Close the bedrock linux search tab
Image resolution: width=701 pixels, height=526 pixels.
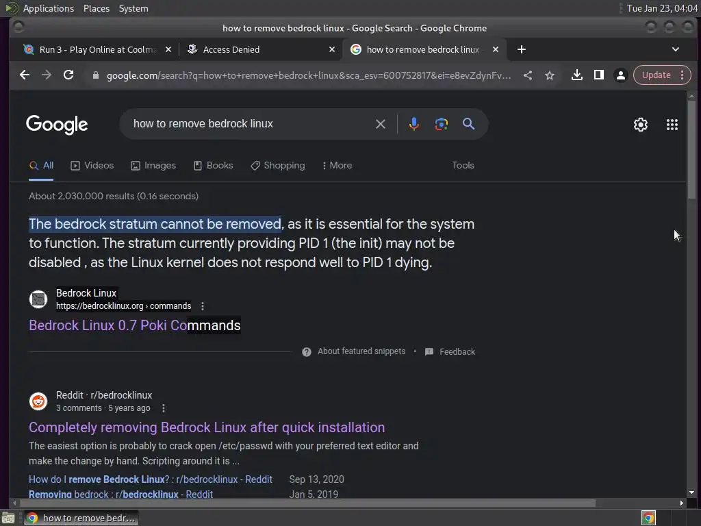pos(496,49)
